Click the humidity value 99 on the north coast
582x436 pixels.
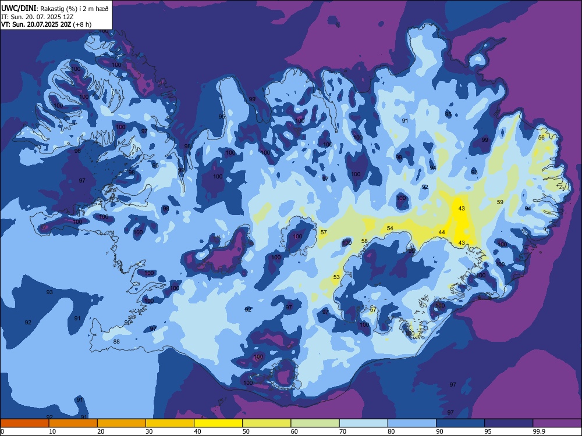(252, 99)
